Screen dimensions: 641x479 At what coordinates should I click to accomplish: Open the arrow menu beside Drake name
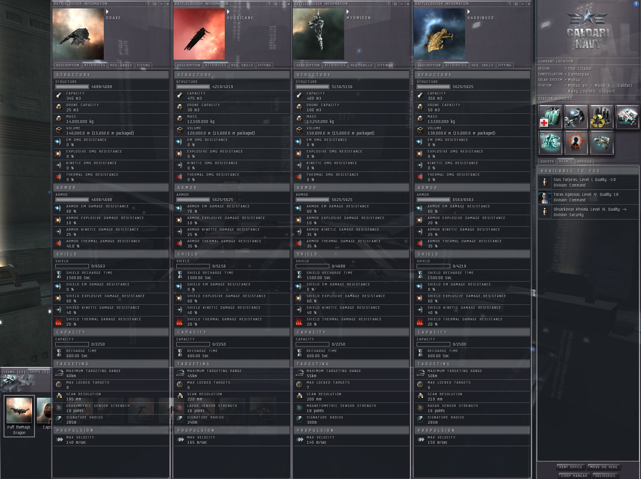[107, 12]
